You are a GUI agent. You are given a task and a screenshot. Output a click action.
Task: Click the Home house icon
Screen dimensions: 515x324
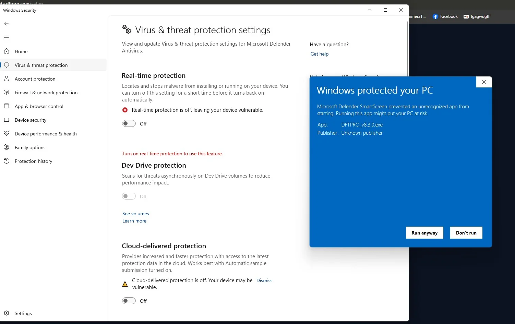pos(7,51)
